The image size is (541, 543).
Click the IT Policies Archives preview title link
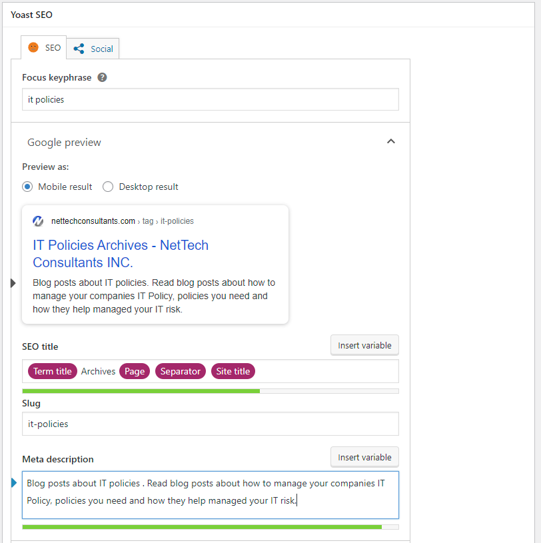[120, 245]
